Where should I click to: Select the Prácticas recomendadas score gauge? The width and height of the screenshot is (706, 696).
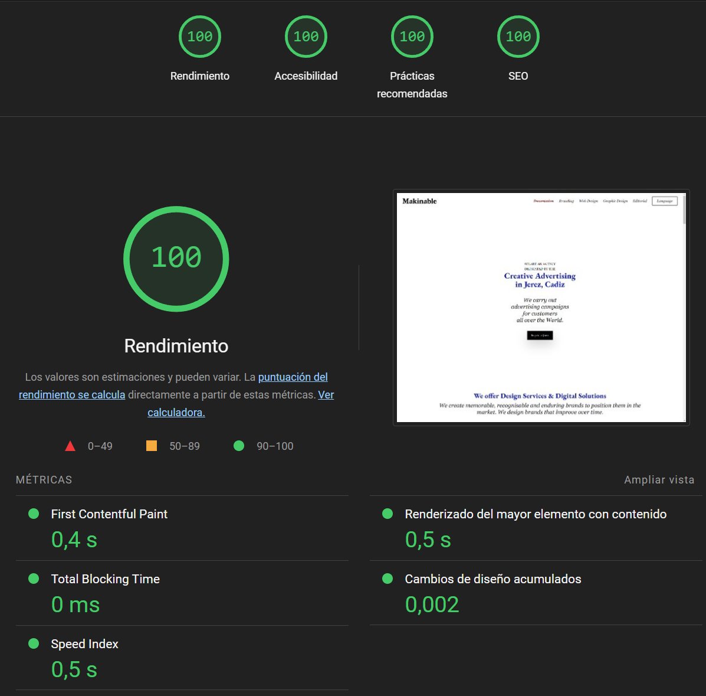coord(412,36)
